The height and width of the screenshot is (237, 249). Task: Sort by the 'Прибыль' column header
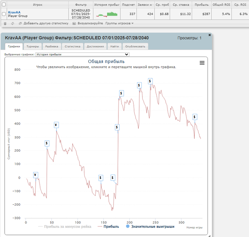point(202,5)
